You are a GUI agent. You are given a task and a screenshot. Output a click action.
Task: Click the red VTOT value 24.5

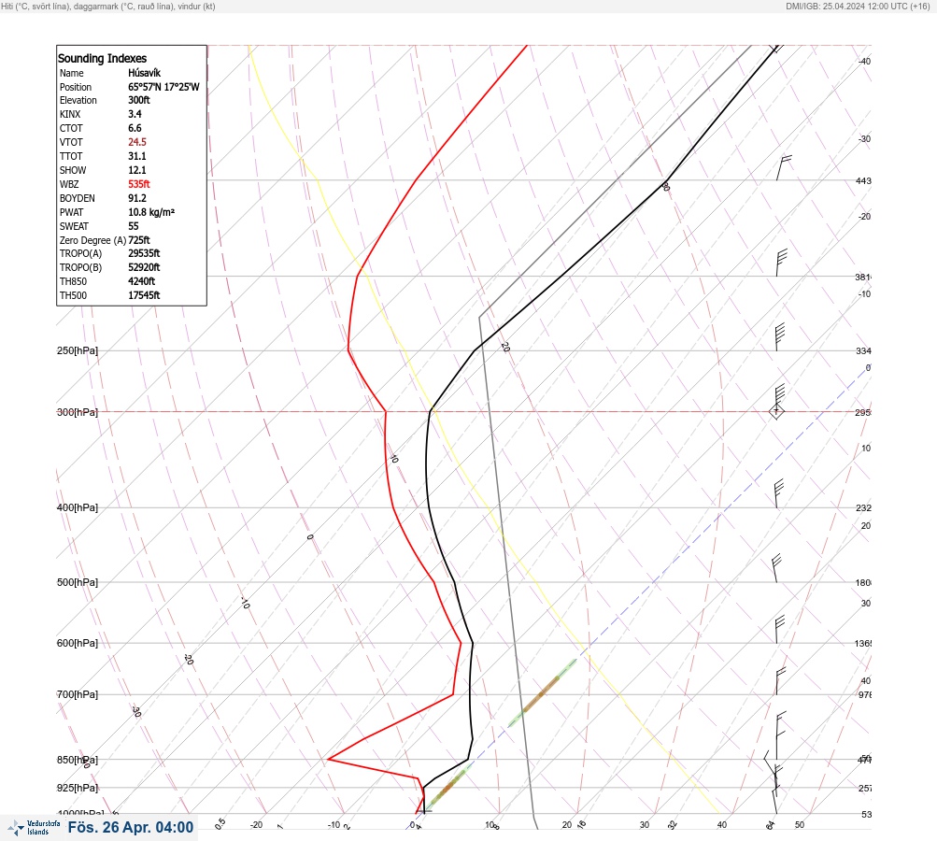136,142
